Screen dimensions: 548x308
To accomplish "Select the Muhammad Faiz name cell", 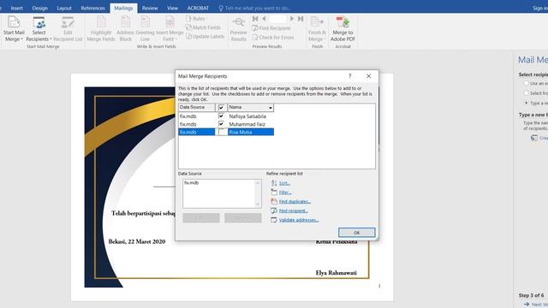I will pos(250,124).
